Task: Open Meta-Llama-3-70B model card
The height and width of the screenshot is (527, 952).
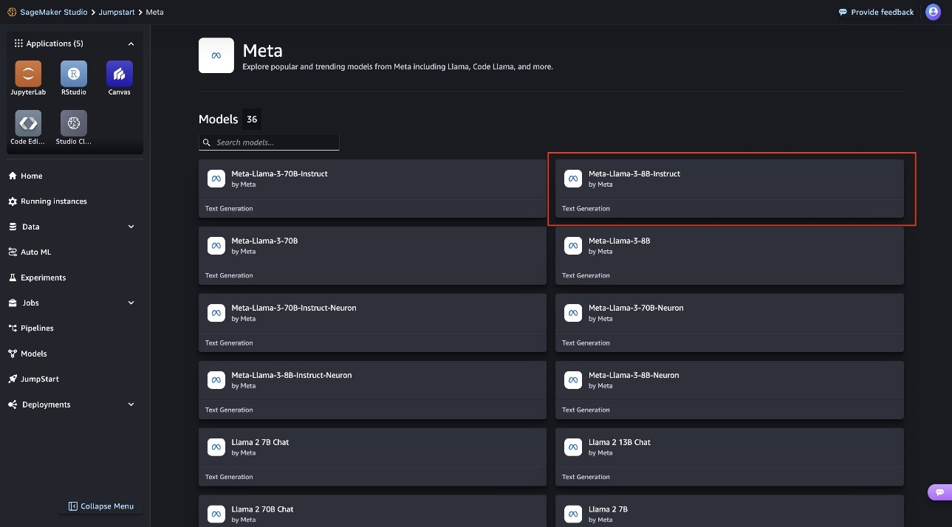Action: click(372, 255)
